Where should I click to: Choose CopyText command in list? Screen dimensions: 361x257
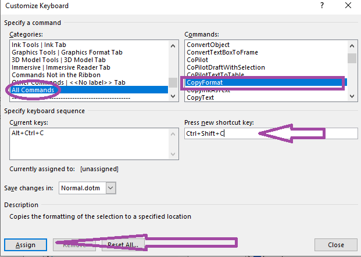[x=201, y=97]
